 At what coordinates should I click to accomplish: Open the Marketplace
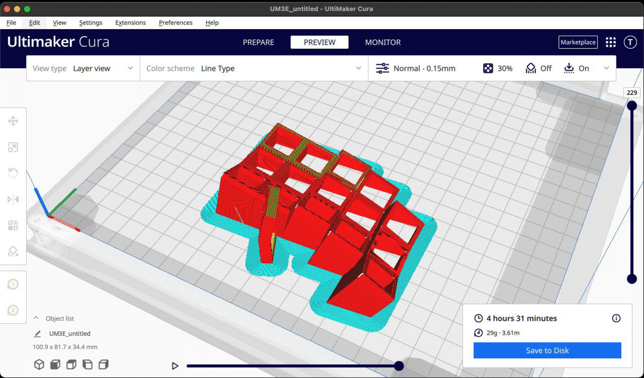tap(578, 42)
